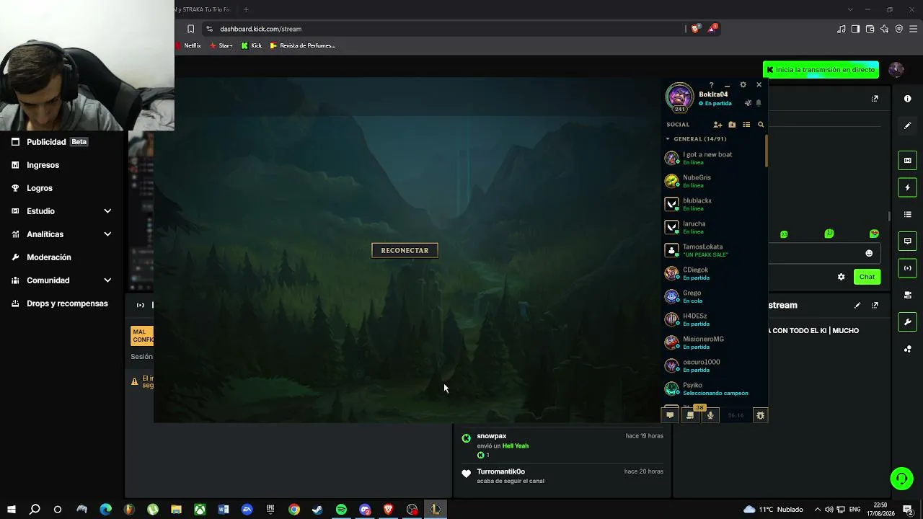The width and height of the screenshot is (923, 519).
Task: Click Inicia la transmisión en directo
Action: pyautogui.click(x=821, y=70)
